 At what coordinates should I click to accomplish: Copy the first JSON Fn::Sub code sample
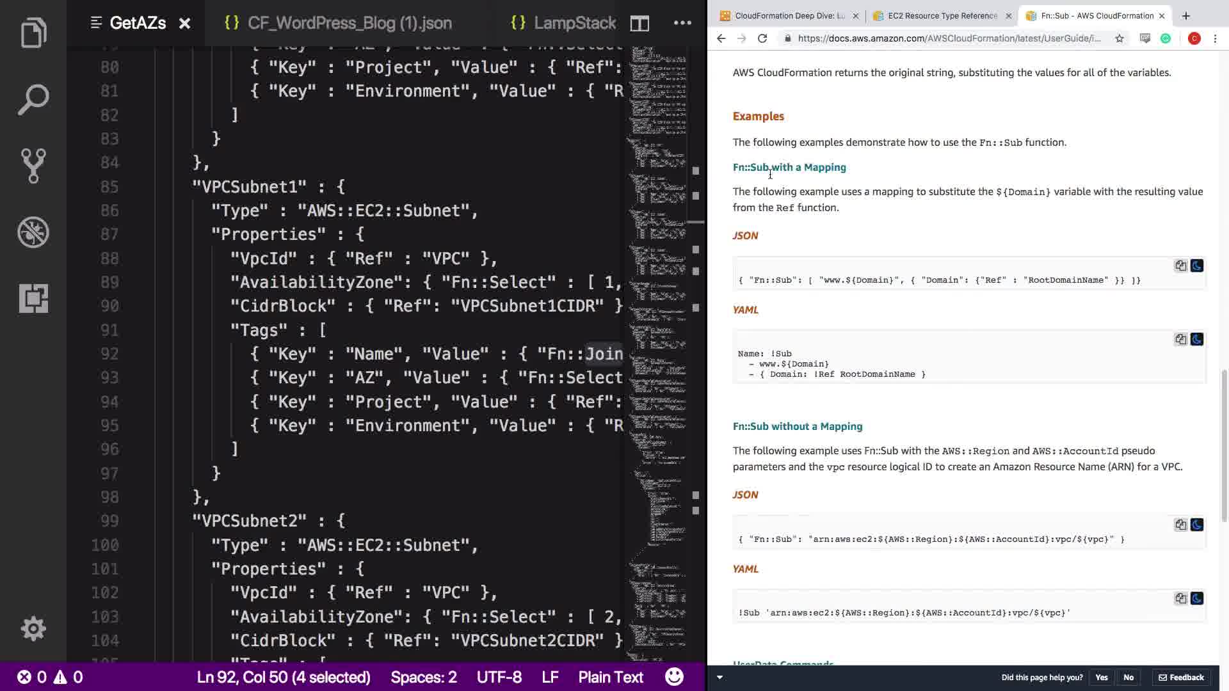pos(1180,266)
